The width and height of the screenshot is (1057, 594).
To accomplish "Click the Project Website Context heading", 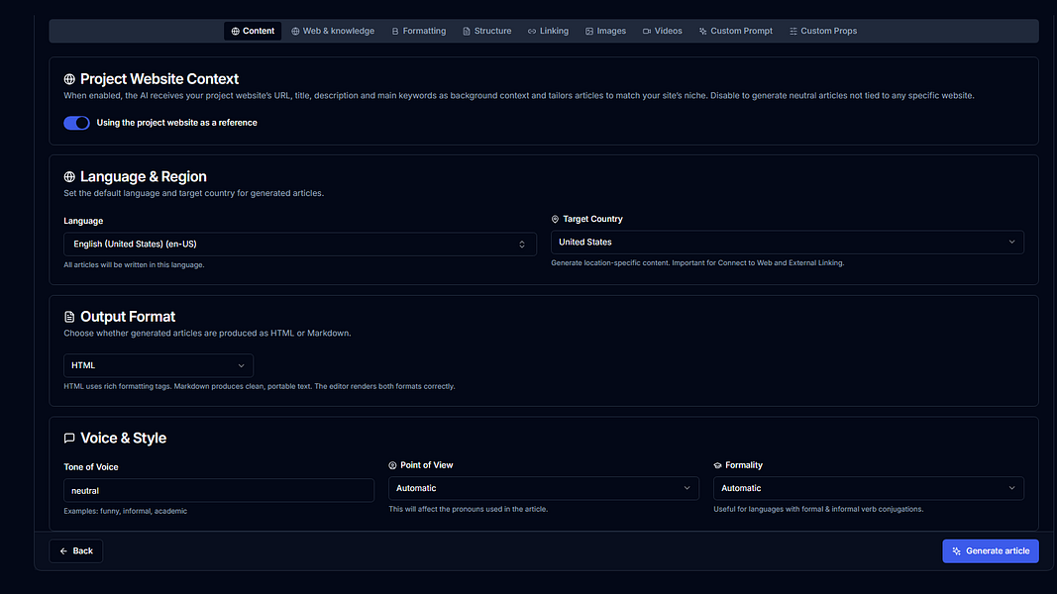I will (159, 79).
